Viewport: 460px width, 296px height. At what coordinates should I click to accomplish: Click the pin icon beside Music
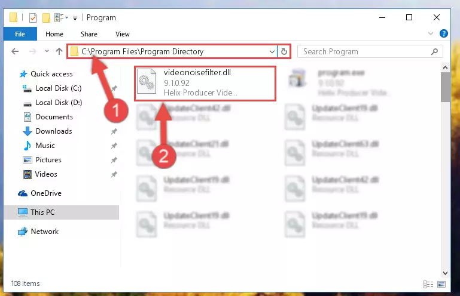coord(114,146)
